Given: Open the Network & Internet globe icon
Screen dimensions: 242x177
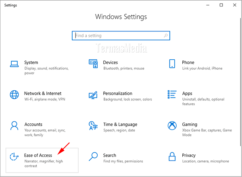Looking at the screenshot, I should click(x=15, y=95).
